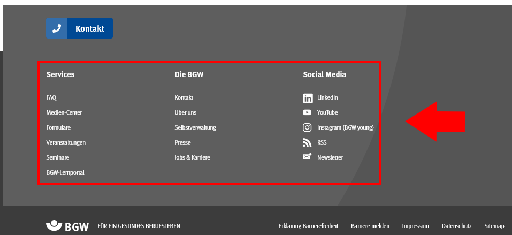Click the RSS feed icon
The image size is (512, 235).
[x=307, y=142]
